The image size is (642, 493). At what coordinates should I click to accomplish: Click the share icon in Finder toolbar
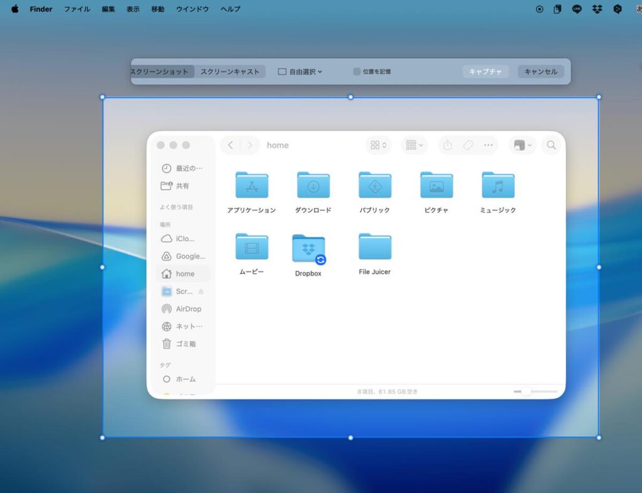(448, 145)
